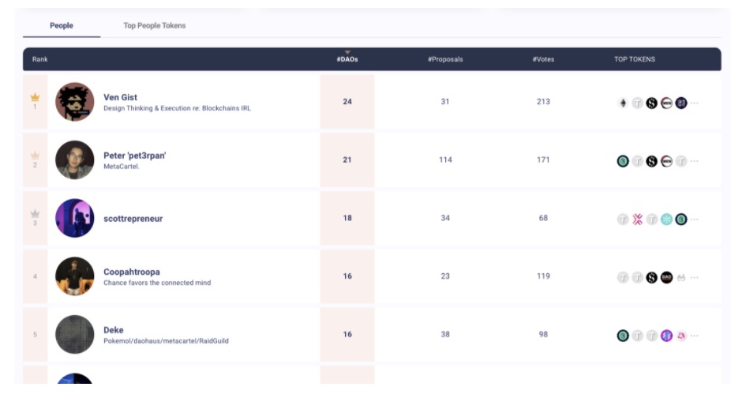
Task: Click the #Proposals value 31
Action: point(445,102)
